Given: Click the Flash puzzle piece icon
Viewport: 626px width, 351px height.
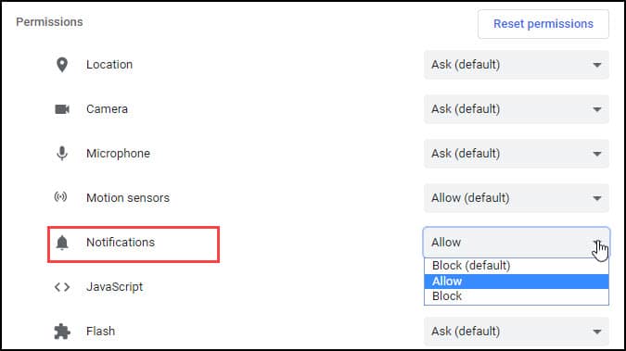Looking at the screenshot, I should [62, 332].
